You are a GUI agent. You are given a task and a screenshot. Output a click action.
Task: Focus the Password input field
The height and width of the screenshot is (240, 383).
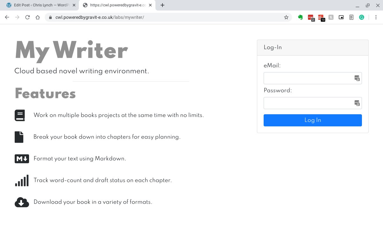click(x=313, y=103)
